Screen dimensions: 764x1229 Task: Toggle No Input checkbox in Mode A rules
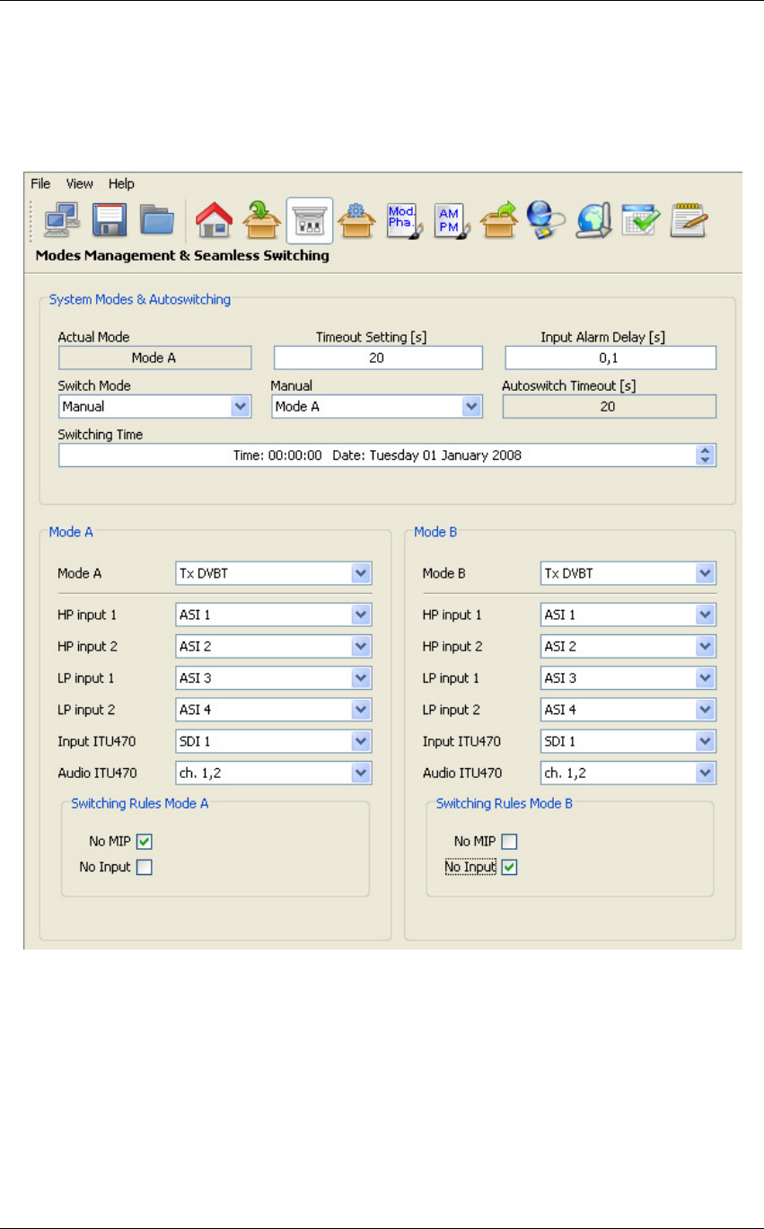[x=145, y=867]
